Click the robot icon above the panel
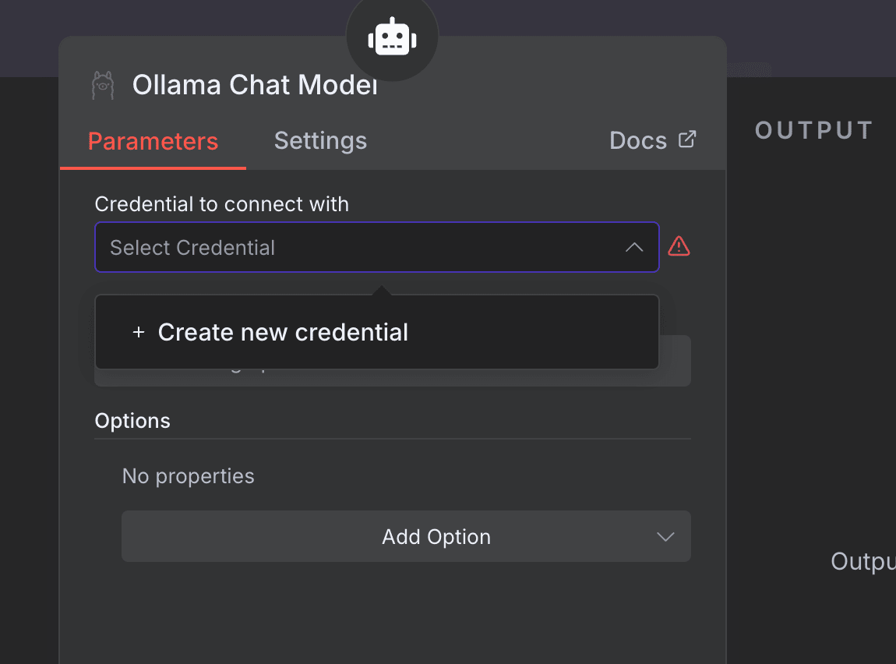896x664 pixels. [x=392, y=37]
